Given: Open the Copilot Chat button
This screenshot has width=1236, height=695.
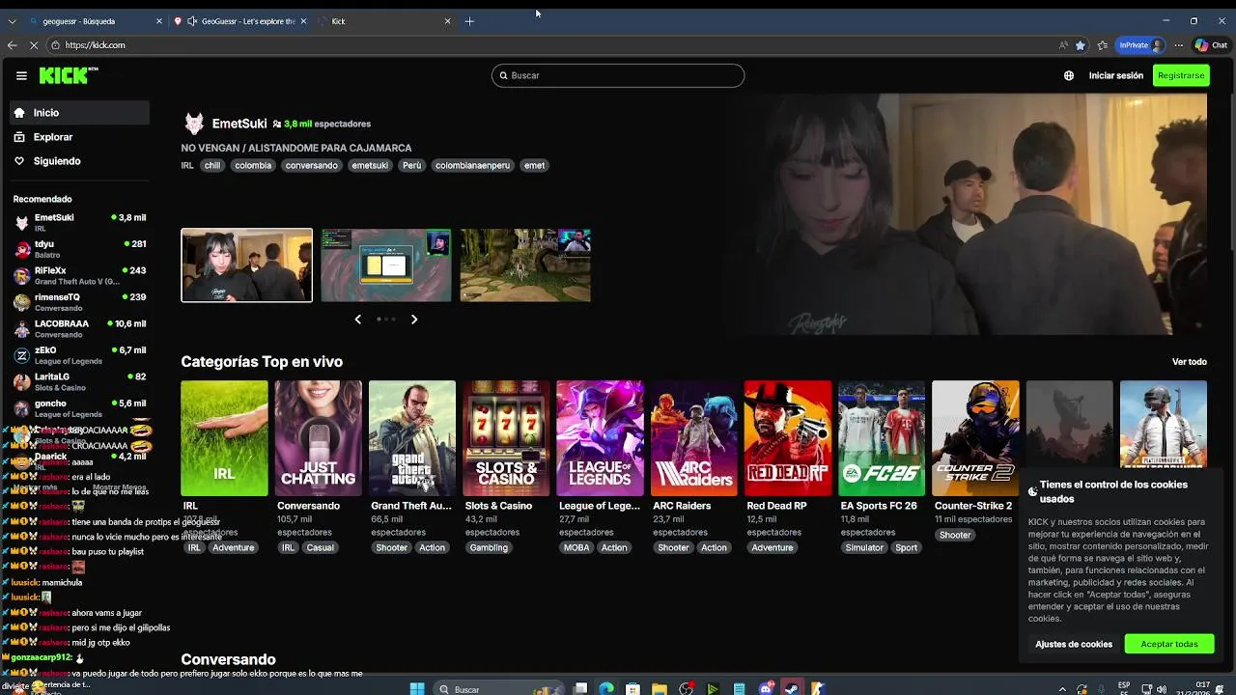Looking at the screenshot, I should 1211,45.
